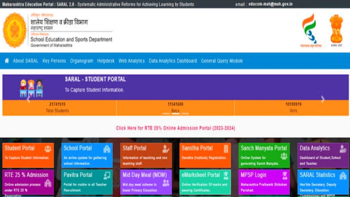This screenshot has width=350, height=197.
Task: Open RTE 25% Online Admission Portal link
Action: point(175,128)
